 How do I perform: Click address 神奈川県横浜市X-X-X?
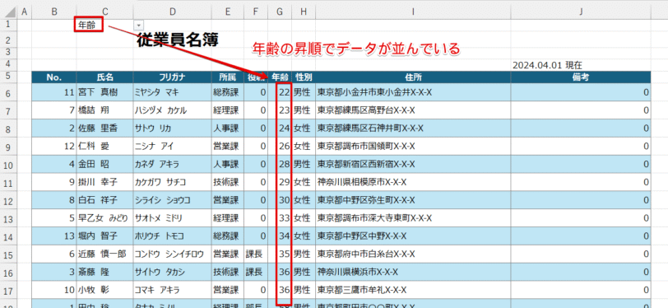(413, 272)
